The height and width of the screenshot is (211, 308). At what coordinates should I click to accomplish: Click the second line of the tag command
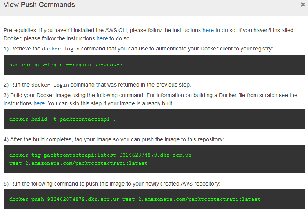[x=78, y=163]
